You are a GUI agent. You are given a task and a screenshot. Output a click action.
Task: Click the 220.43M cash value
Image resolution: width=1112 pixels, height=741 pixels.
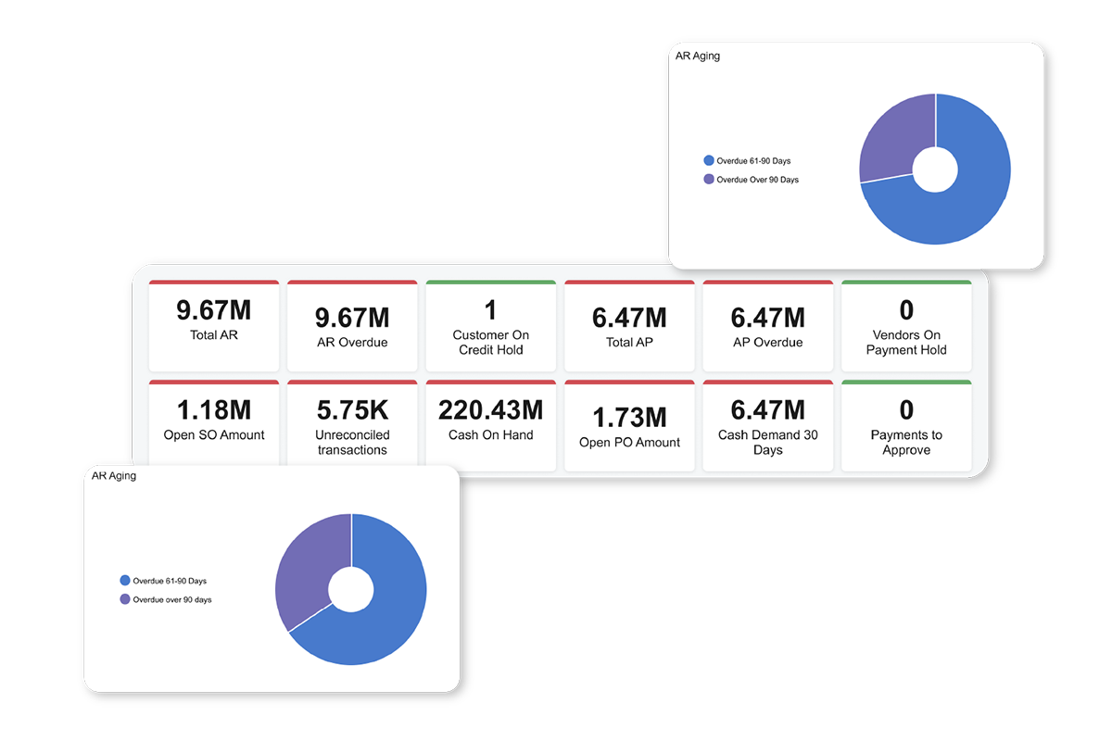tap(491, 409)
